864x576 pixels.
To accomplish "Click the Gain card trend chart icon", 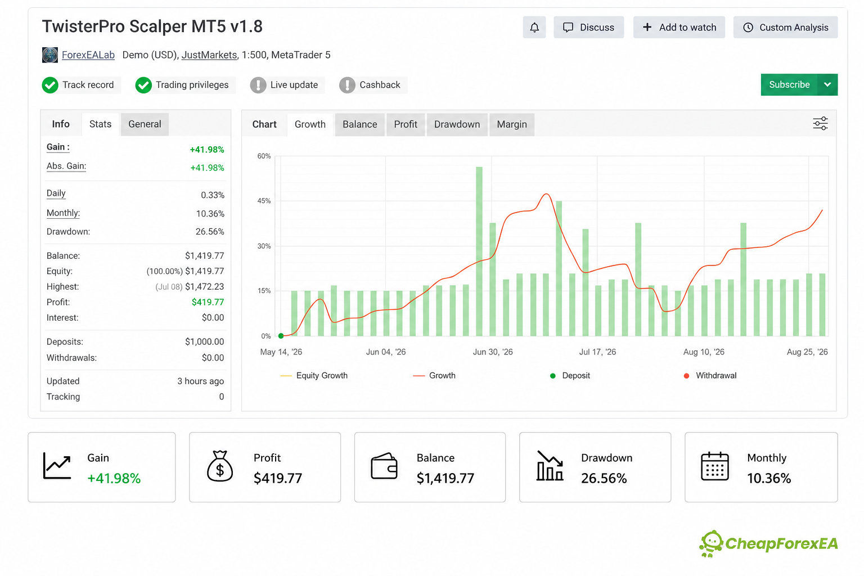I will coord(57,466).
